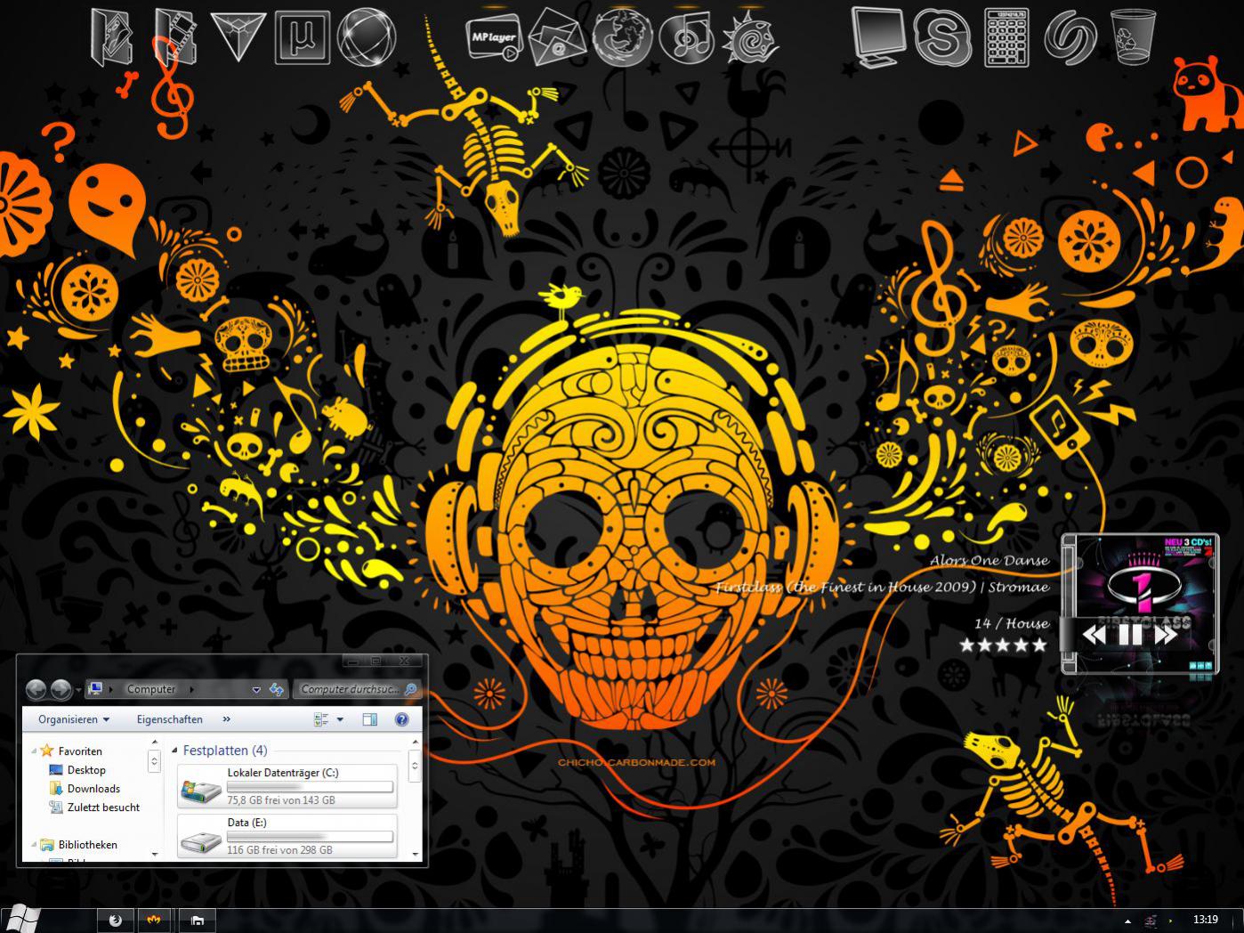The height and width of the screenshot is (933, 1244).
Task: Open the email envelope dock icon
Action: click(x=557, y=39)
